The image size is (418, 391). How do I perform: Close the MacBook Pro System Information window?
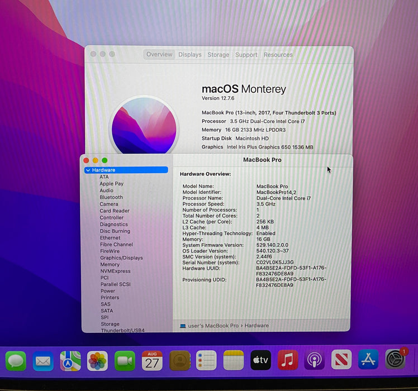tap(86, 160)
